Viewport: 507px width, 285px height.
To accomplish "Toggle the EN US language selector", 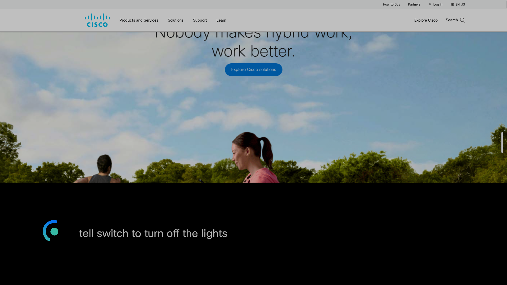I will (x=458, y=4).
